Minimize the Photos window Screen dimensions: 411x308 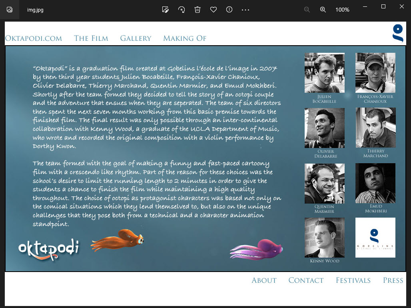tap(365, 6)
